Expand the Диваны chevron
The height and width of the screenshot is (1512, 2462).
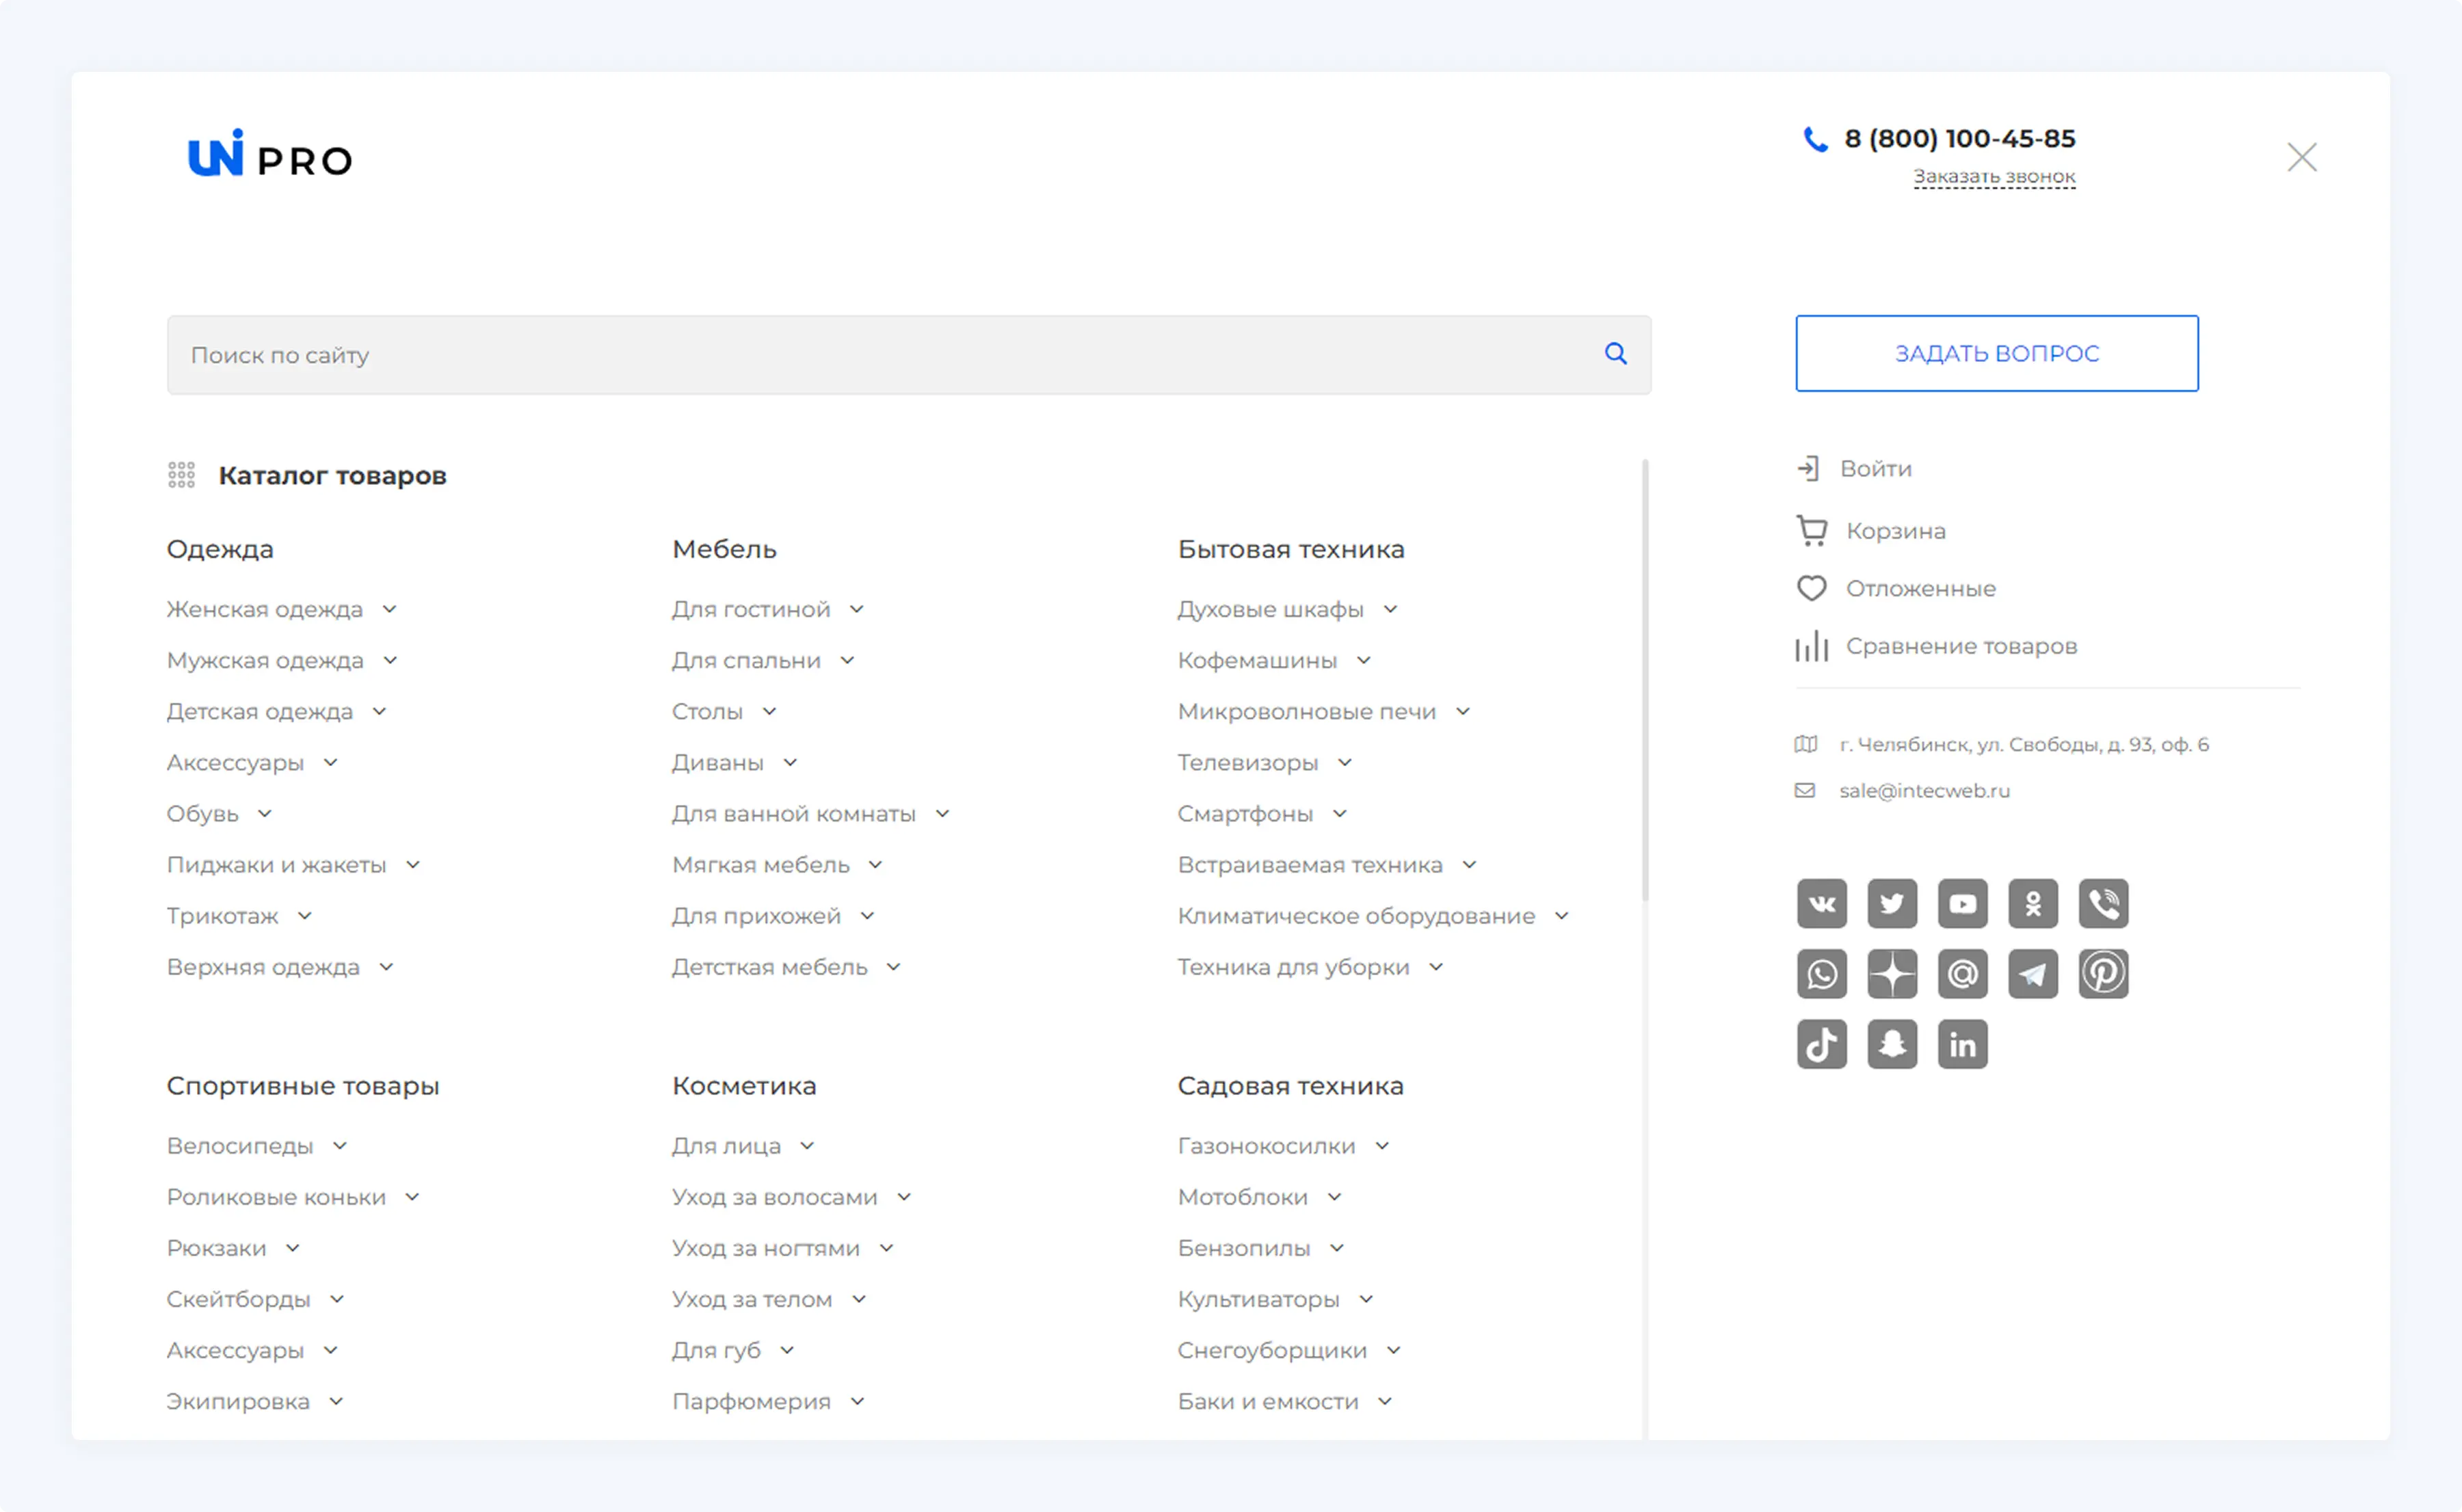790,763
